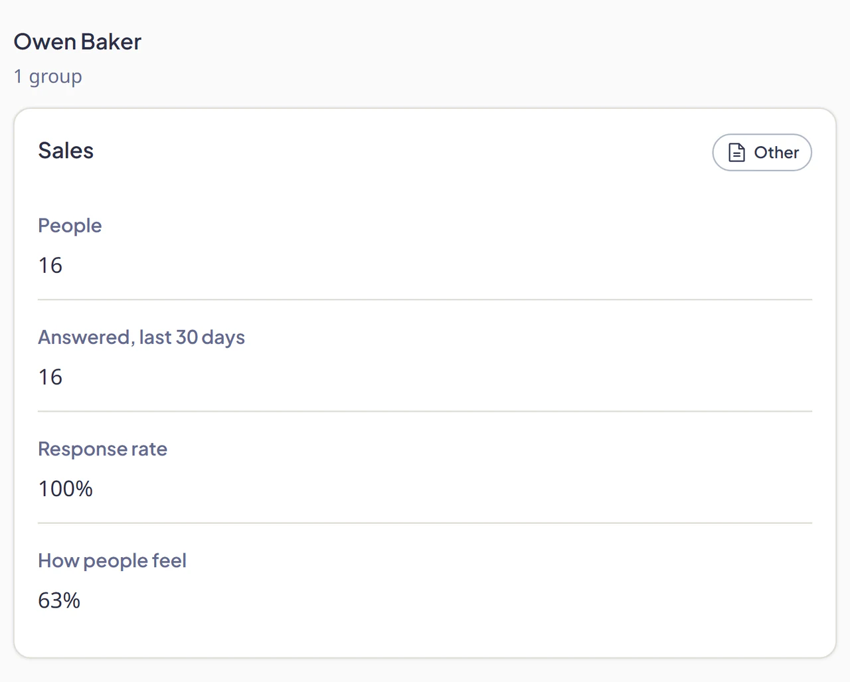850x682 pixels.
Task: Click the People label
Action: [70, 226]
